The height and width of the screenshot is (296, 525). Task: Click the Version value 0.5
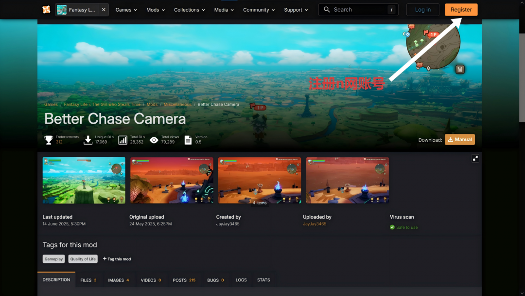[198, 142]
